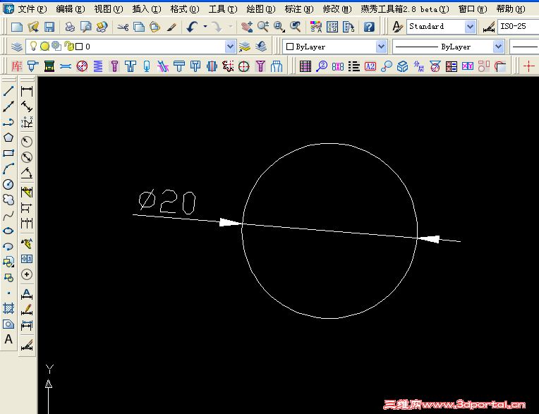
Task: Select the Ø20 dimension text
Action: point(167,202)
